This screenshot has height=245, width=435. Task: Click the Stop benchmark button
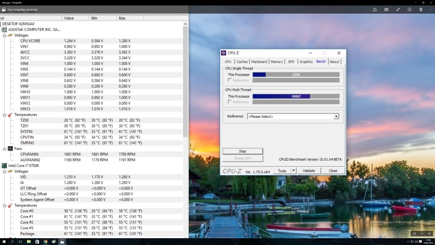243,151
